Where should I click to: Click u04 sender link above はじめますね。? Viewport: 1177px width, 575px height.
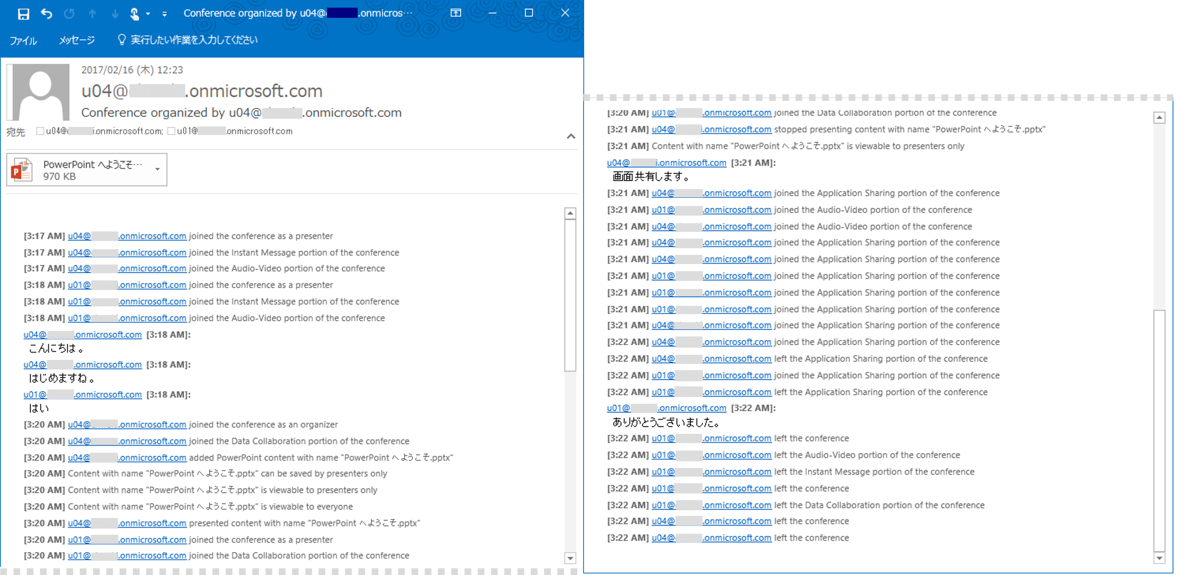[x=83, y=364]
